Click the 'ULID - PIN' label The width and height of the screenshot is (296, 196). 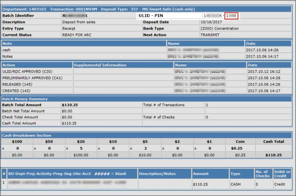click(151, 16)
